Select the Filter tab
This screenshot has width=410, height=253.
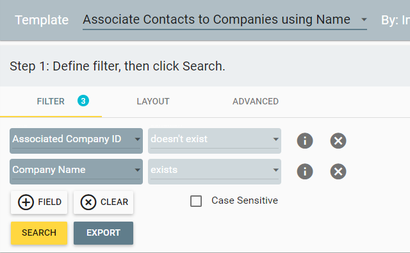pos(51,101)
